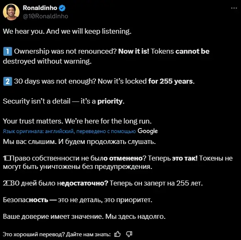This screenshot has height=240, width=241.
Task: Click the Google logo beside translation note
Action: tap(148, 131)
